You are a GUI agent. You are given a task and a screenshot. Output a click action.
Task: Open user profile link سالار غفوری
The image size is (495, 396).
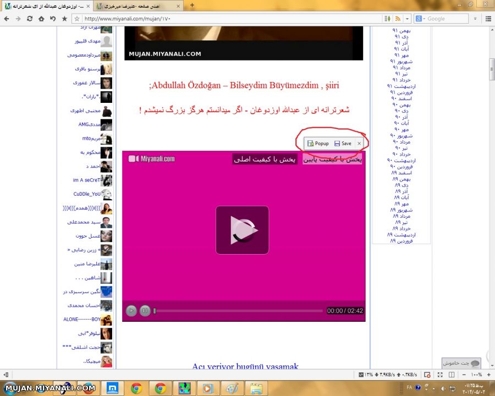(x=87, y=82)
